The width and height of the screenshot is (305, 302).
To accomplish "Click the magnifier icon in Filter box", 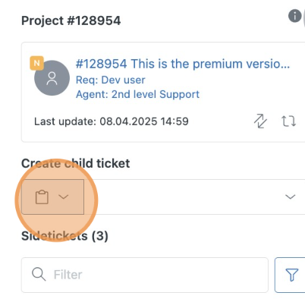I will click(39, 275).
